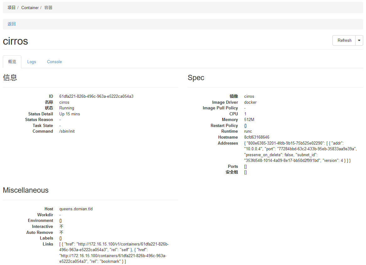
Task: Switch to the Logs tab
Action: tap(32, 62)
